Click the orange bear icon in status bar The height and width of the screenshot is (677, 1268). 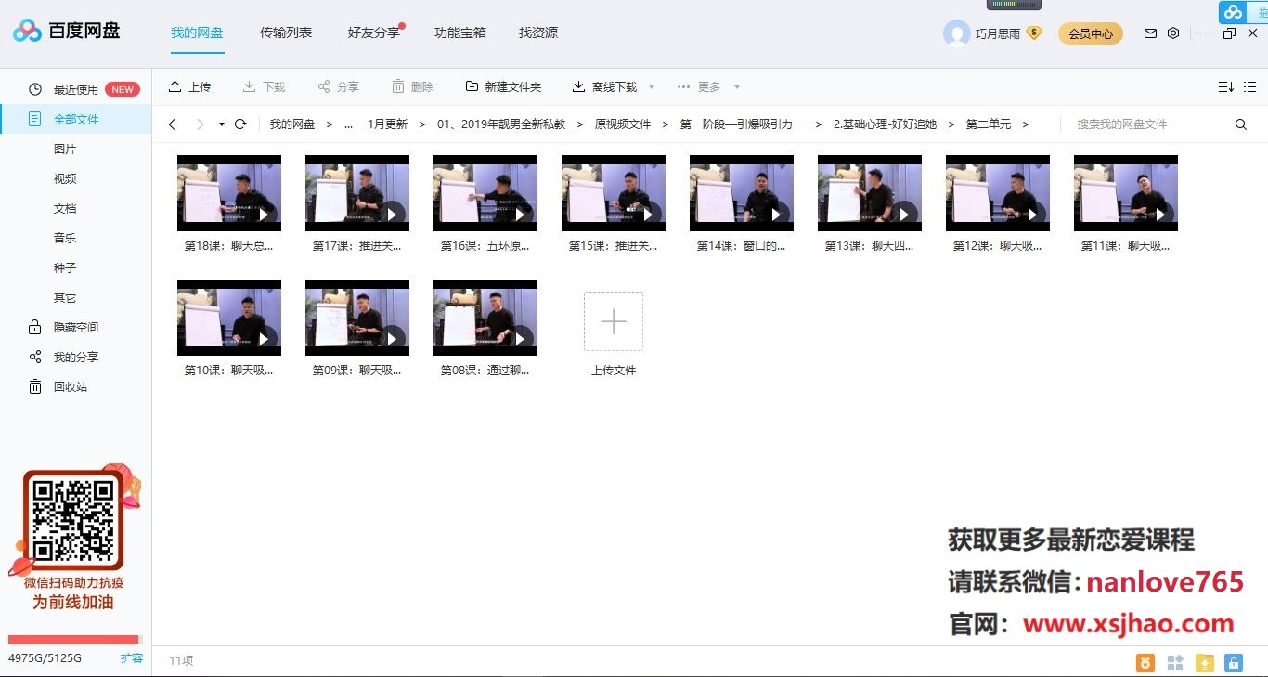point(1145,662)
